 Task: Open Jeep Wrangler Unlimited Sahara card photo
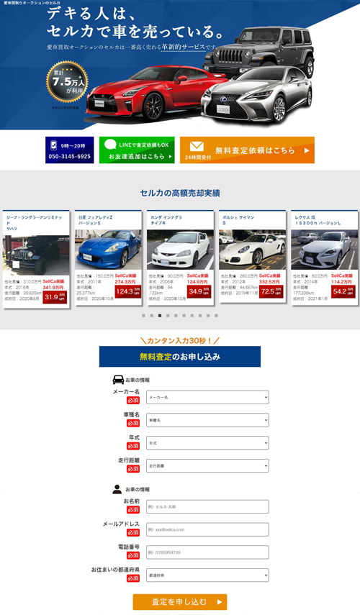(36, 255)
